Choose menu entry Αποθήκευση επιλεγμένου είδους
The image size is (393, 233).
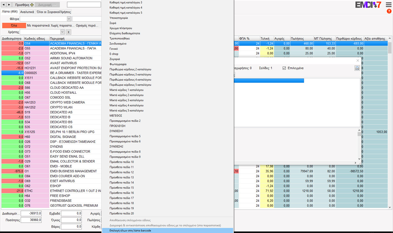tap(167, 220)
